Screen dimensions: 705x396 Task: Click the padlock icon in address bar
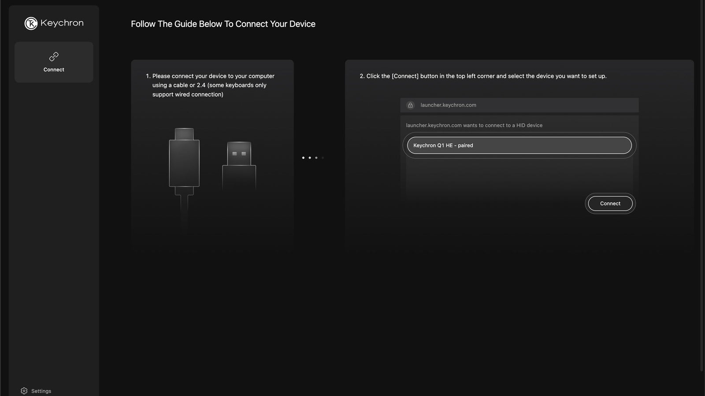pyautogui.click(x=410, y=105)
